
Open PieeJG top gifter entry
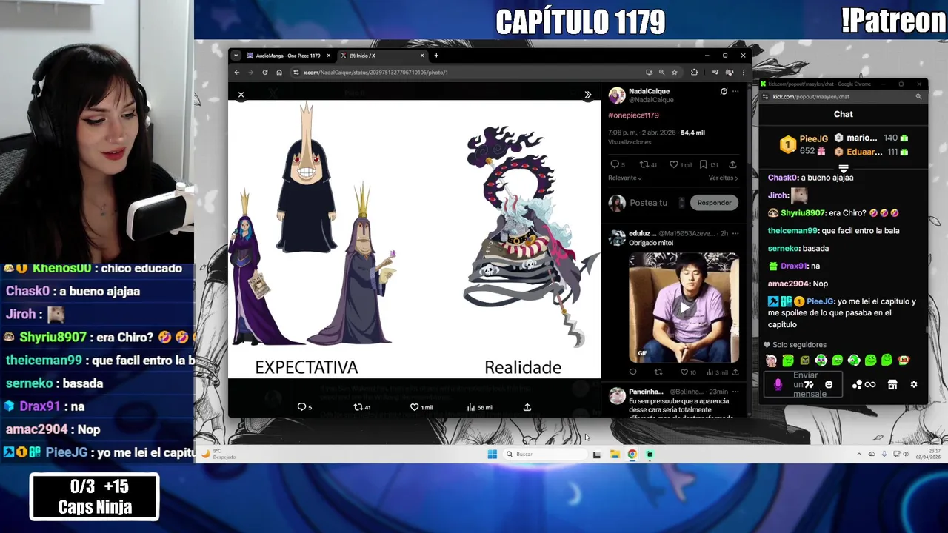(804, 144)
